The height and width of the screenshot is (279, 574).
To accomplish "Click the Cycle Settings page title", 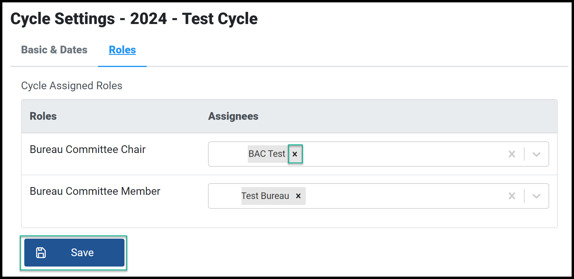I will tap(134, 19).
